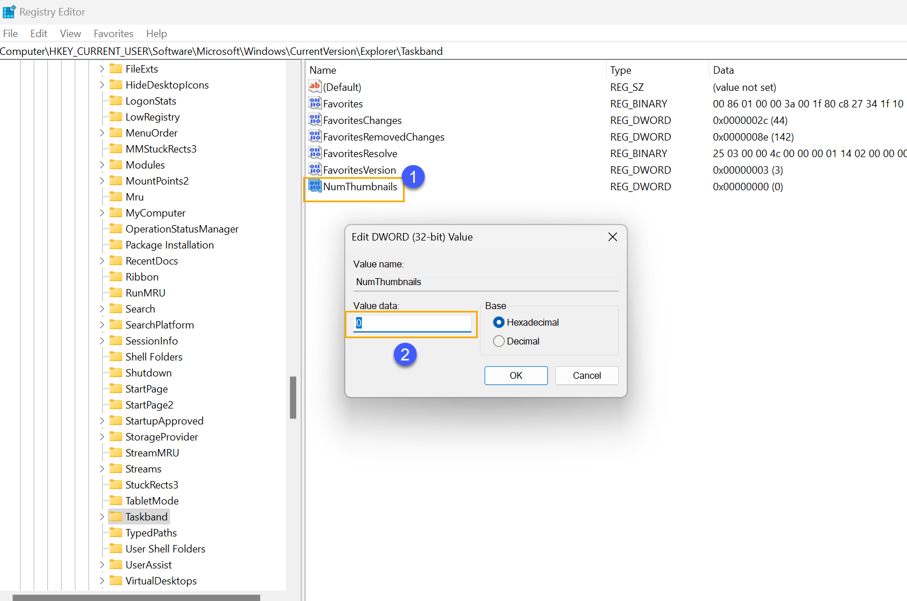Screen dimensions: 907x601
Task: Expand the SessionInfo key
Action: pos(102,340)
